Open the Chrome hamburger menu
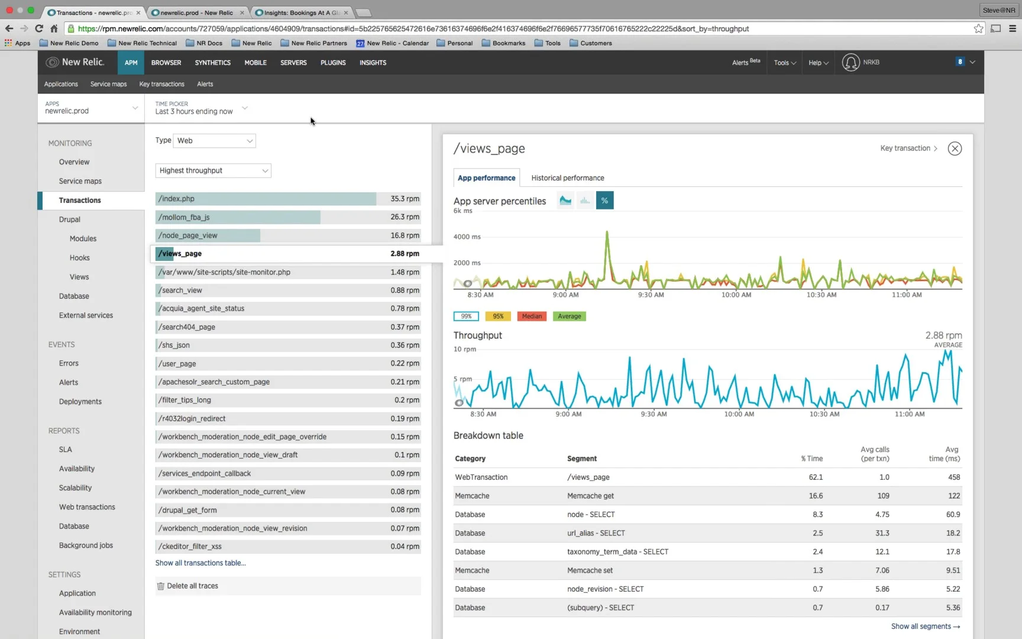The height and width of the screenshot is (639, 1022). [x=1013, y=28]
